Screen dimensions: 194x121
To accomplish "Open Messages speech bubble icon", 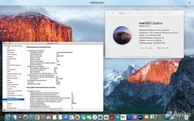I will coord(83,117).
